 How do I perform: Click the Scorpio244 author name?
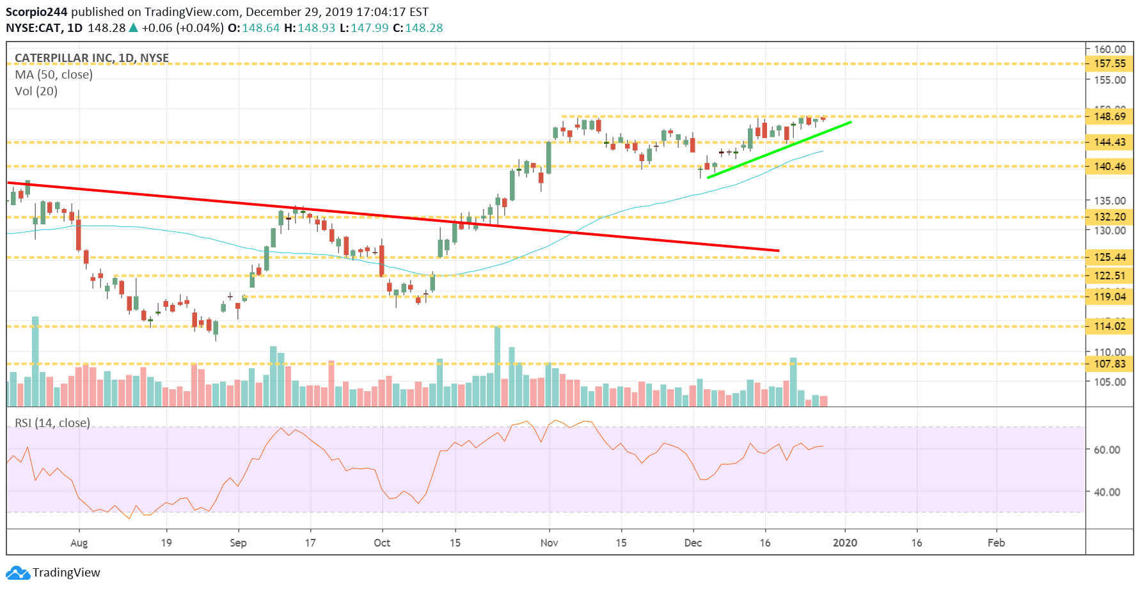(x=36, y=12)
